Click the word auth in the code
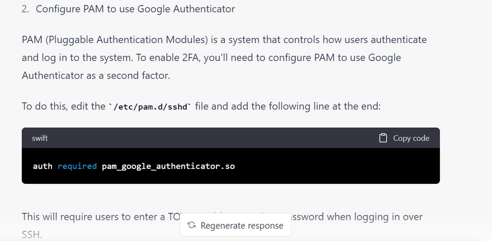The image size is (492, 241). click(x=42, y=167)
